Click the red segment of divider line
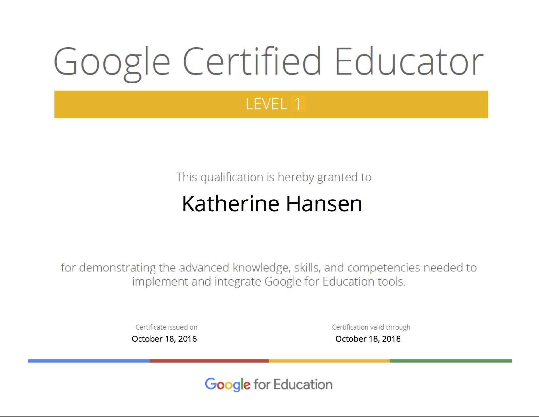The image size is (539, 417). point(209,361)
